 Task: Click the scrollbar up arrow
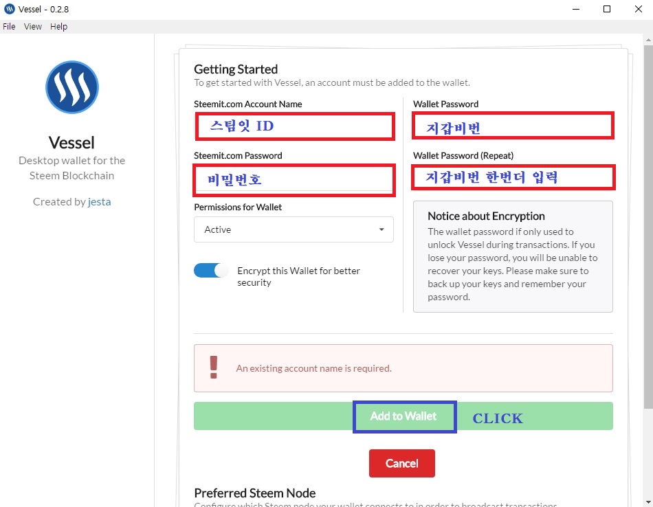coord(648,40)
